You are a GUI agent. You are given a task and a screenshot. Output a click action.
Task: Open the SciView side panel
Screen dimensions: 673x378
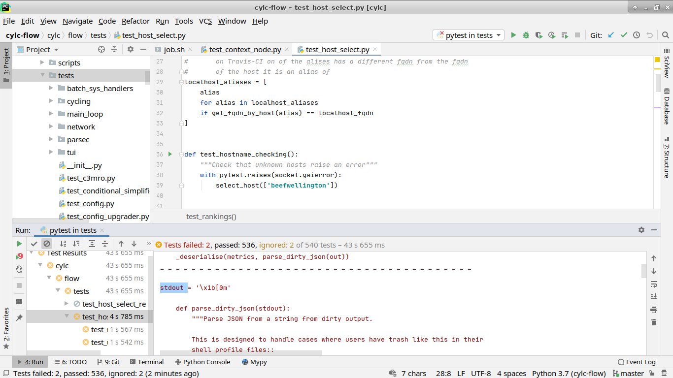click(667, 63)
